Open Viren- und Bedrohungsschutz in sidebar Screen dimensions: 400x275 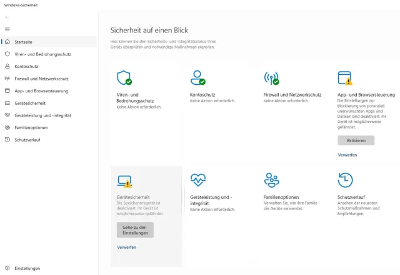click(42, 54)
